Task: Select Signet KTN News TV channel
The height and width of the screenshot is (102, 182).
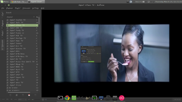Action: [22, 57]
